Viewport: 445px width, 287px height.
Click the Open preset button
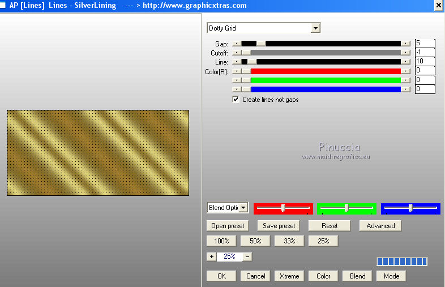pyautogui.click(x=228, y=226)
